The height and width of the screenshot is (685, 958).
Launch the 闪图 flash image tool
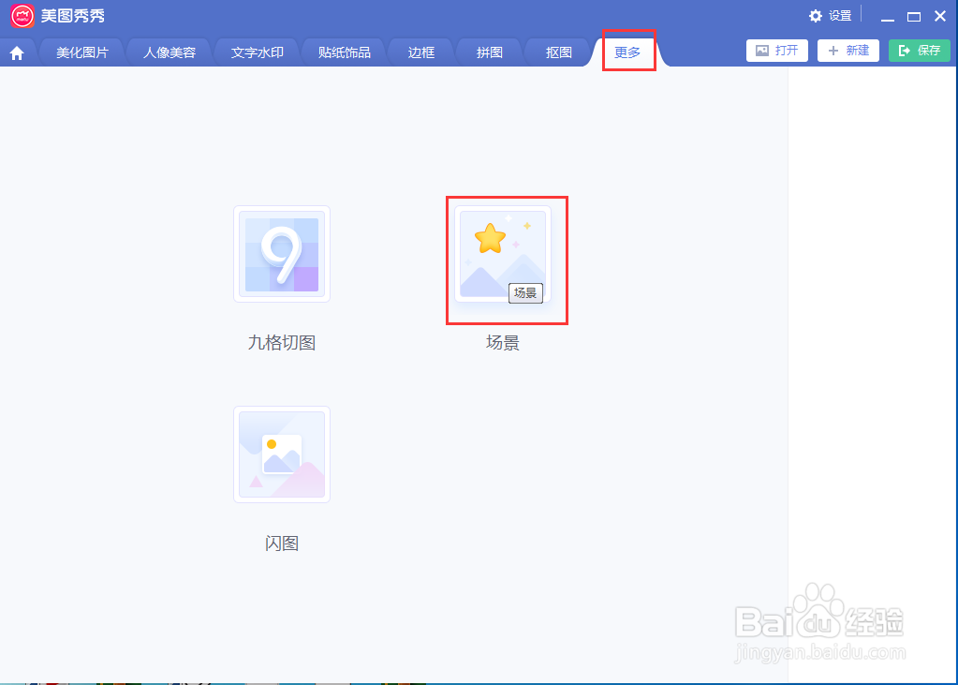point(281,454)
